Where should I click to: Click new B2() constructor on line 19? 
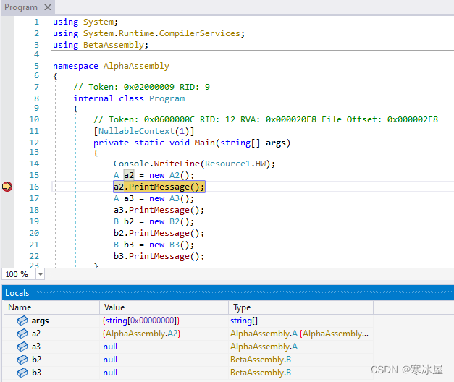tap(172, 221)
